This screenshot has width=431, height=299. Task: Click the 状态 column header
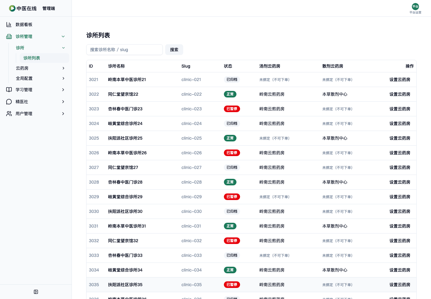(x=228, y=66)
